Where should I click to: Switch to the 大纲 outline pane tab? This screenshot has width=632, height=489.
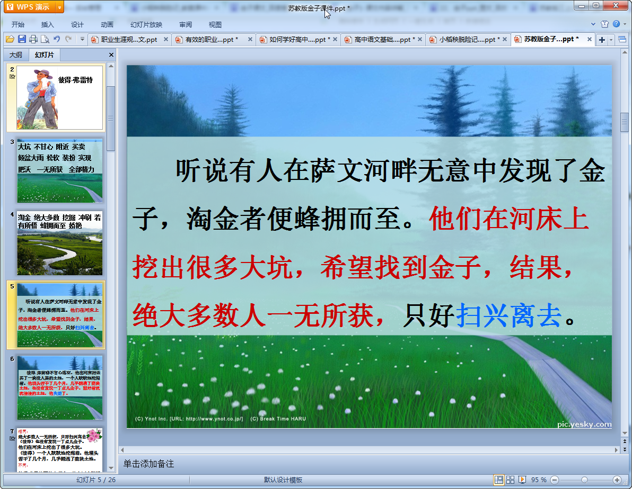click(x=16, y=55)
